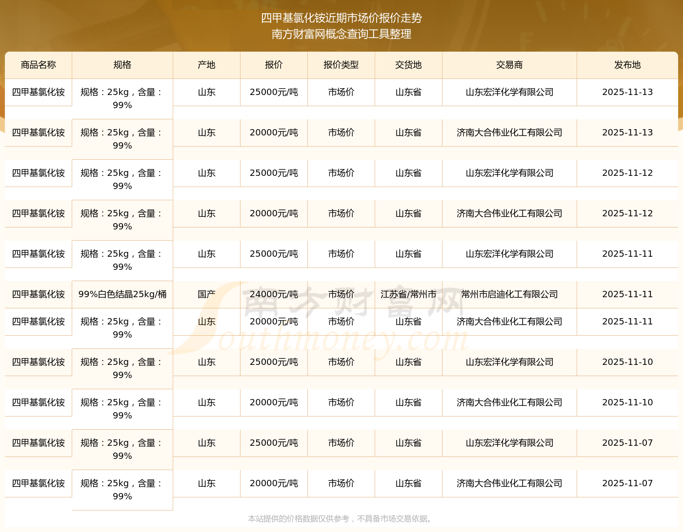Click 山东宏洋化学有限公司 in the 2025-11-11 row

[x=509, y=254]
